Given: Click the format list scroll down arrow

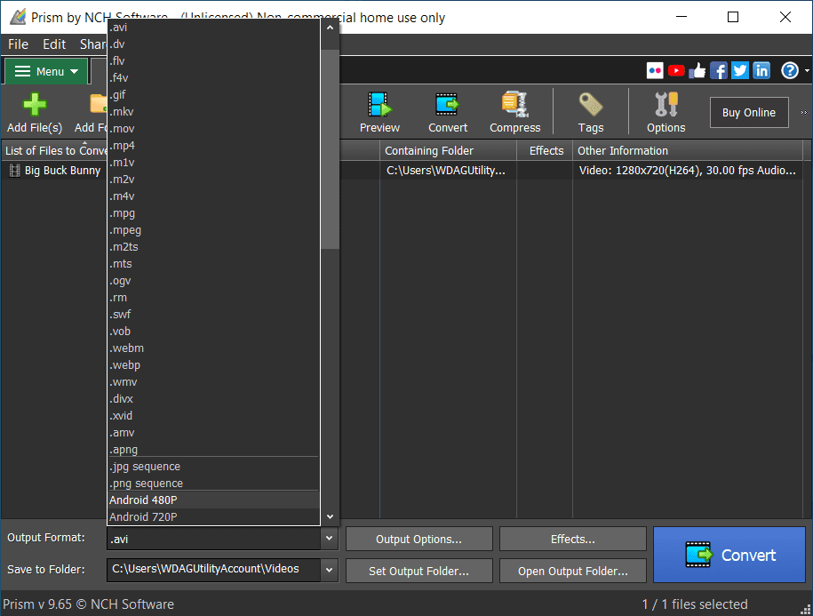Looking at the screenshot, I should pyautogui.click(x=330, y=517).
